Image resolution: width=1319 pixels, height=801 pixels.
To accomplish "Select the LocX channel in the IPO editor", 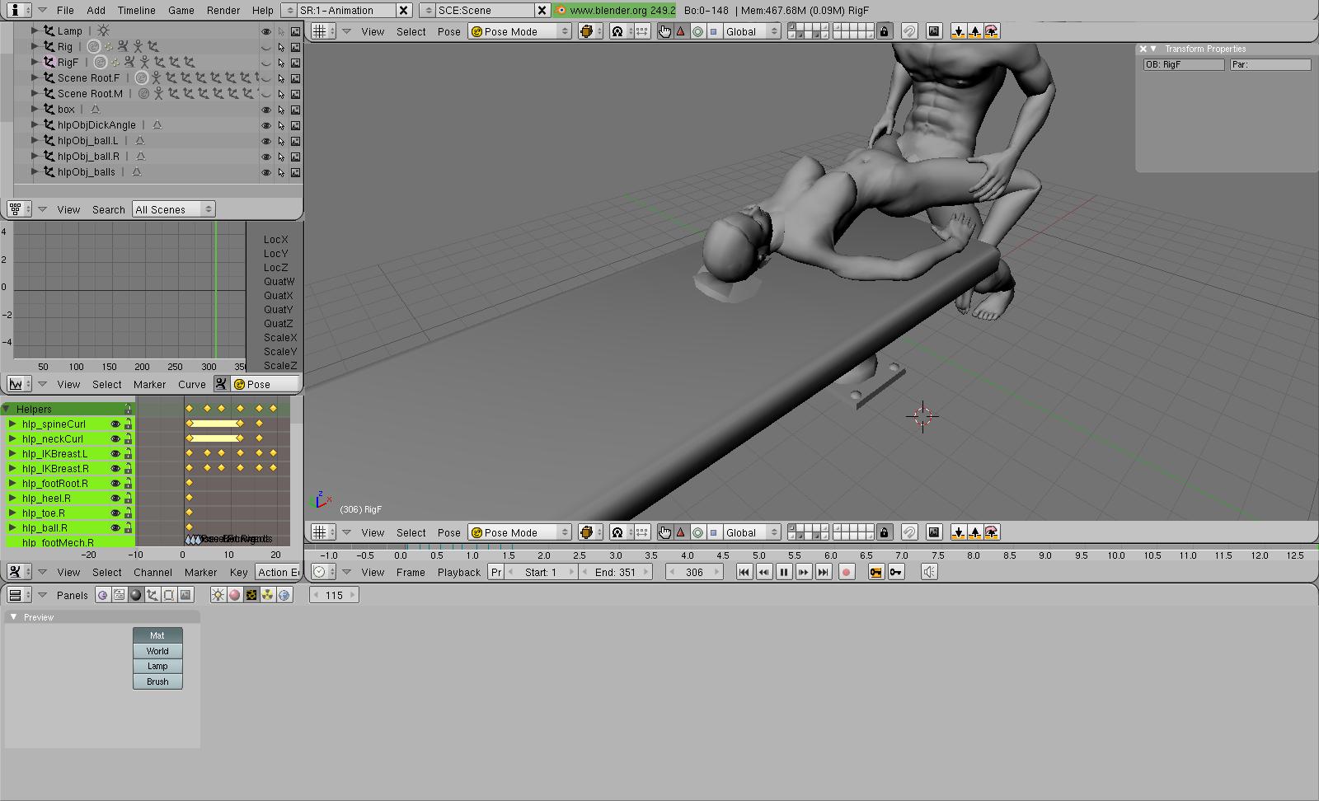I will (275, 240).
